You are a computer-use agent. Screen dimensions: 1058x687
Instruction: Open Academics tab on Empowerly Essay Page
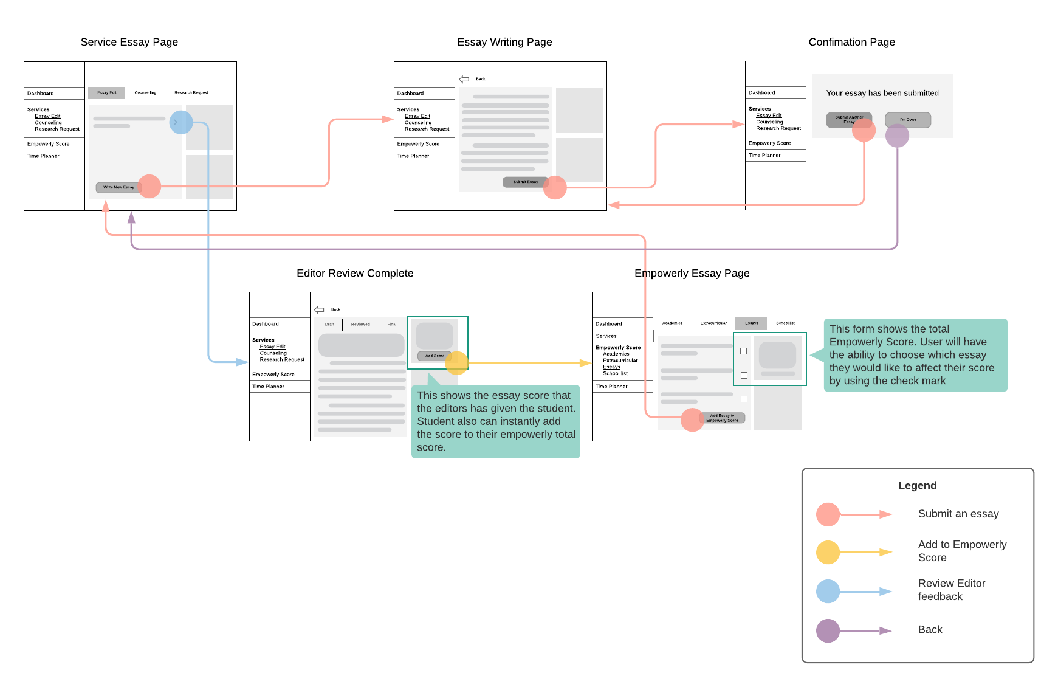point(672,323)
